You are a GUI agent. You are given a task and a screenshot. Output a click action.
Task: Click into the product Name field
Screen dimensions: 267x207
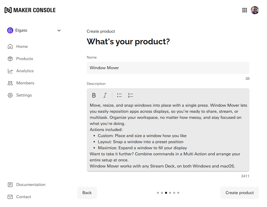[168, 68]
